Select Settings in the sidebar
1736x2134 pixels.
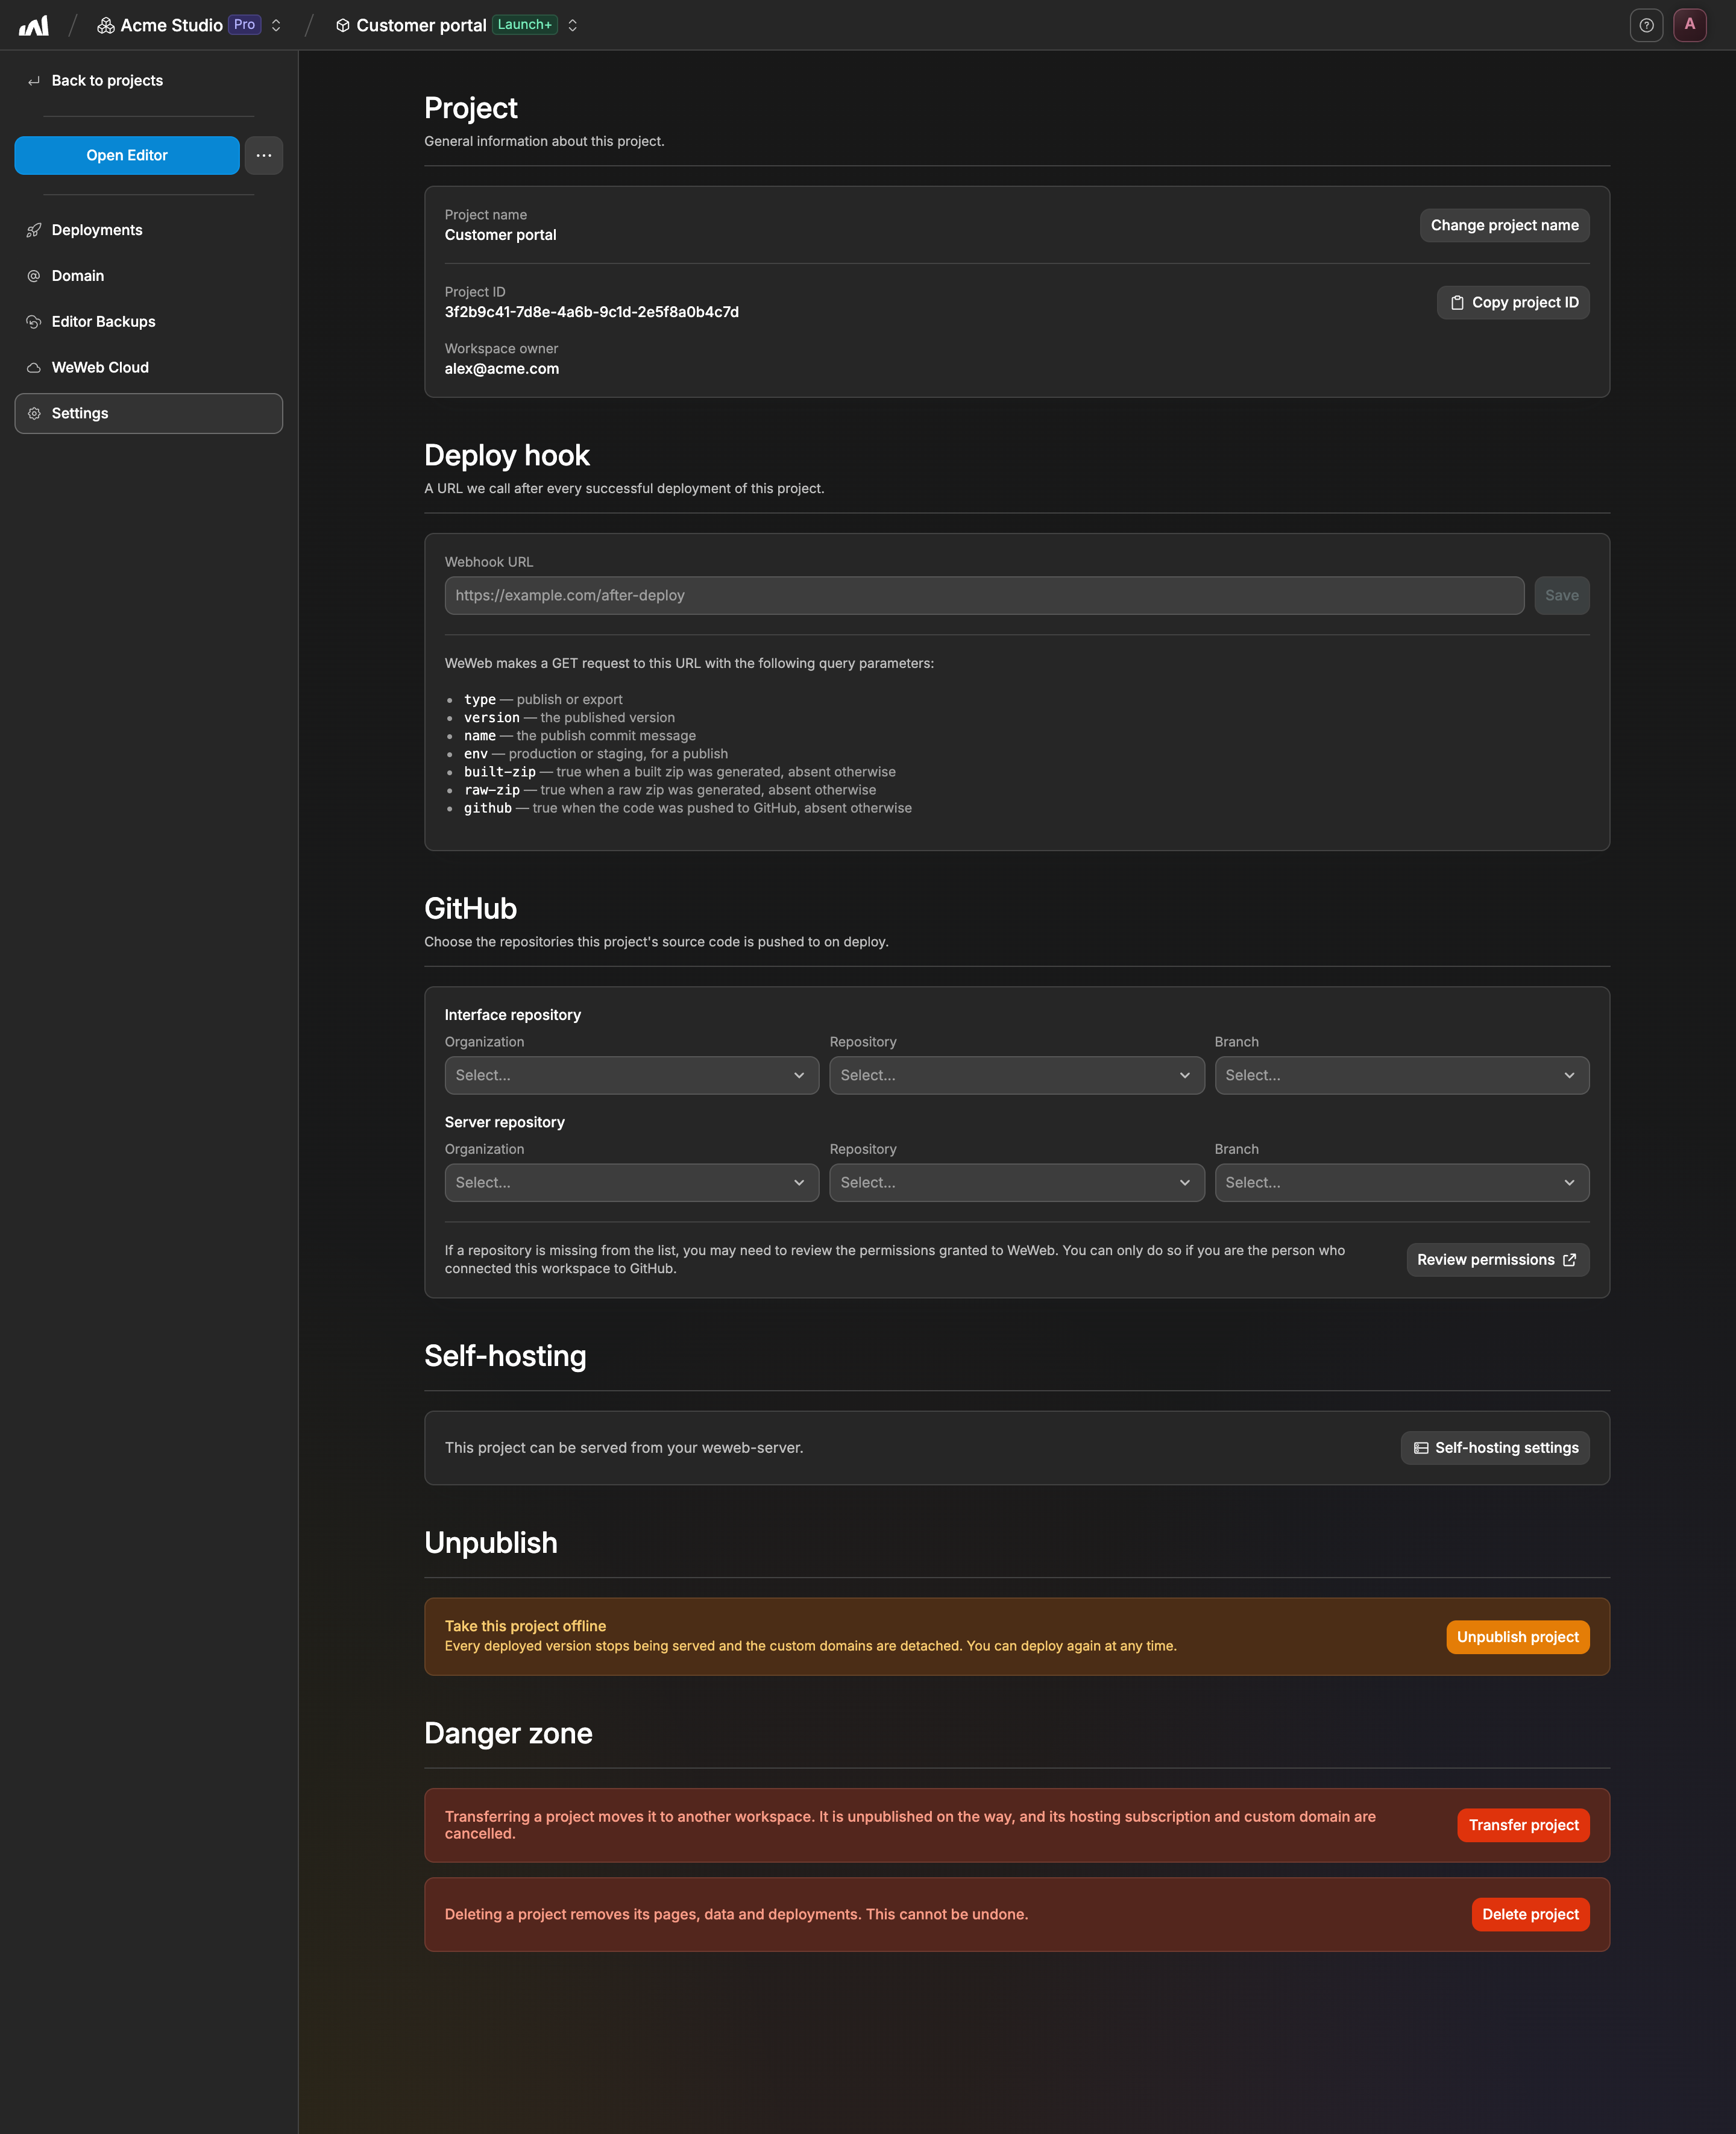[x=149, y=413]
